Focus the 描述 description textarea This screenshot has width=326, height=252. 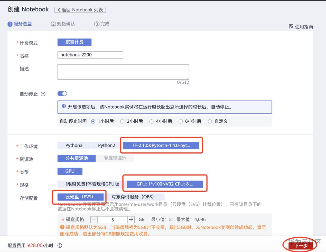[x=123, y=72]
